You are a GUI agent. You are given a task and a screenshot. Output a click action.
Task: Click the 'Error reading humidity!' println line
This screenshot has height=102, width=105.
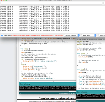click(x=39, y=78)
